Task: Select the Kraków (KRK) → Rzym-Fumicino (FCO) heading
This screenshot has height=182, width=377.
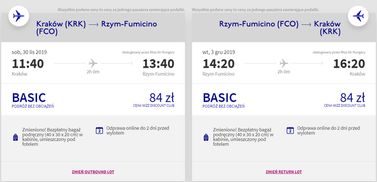Action: tap(97, 28)
